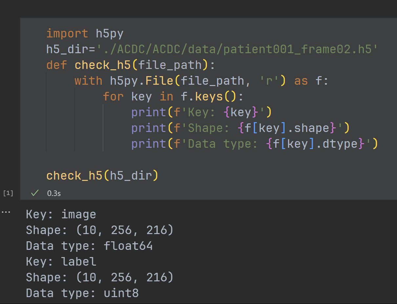397x304 pixels.
Task: Place cursor on the import keyword
Action: click(67, 33)
